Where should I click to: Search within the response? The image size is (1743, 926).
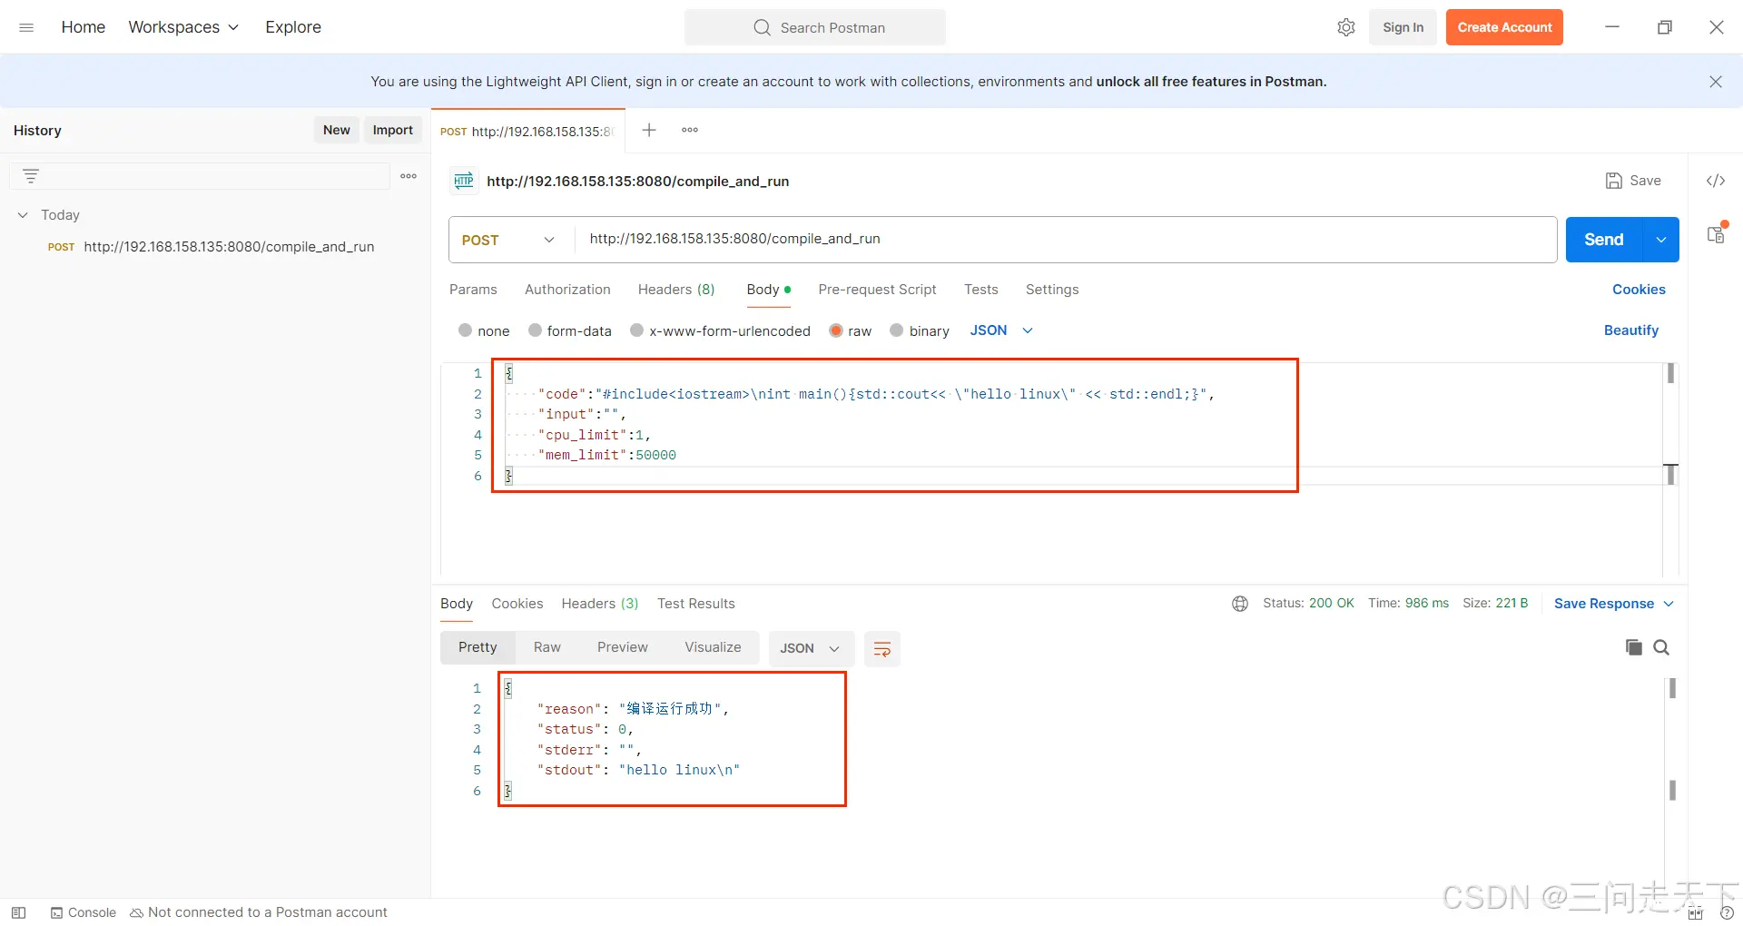click(1661, 647)
